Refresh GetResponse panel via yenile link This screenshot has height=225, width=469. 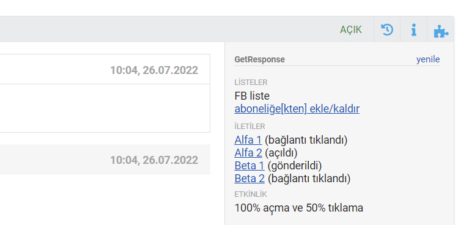click(428, 59)
